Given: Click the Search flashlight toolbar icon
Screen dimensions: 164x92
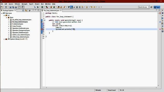Looking at the screenshot, I should [x=64, y=7].
